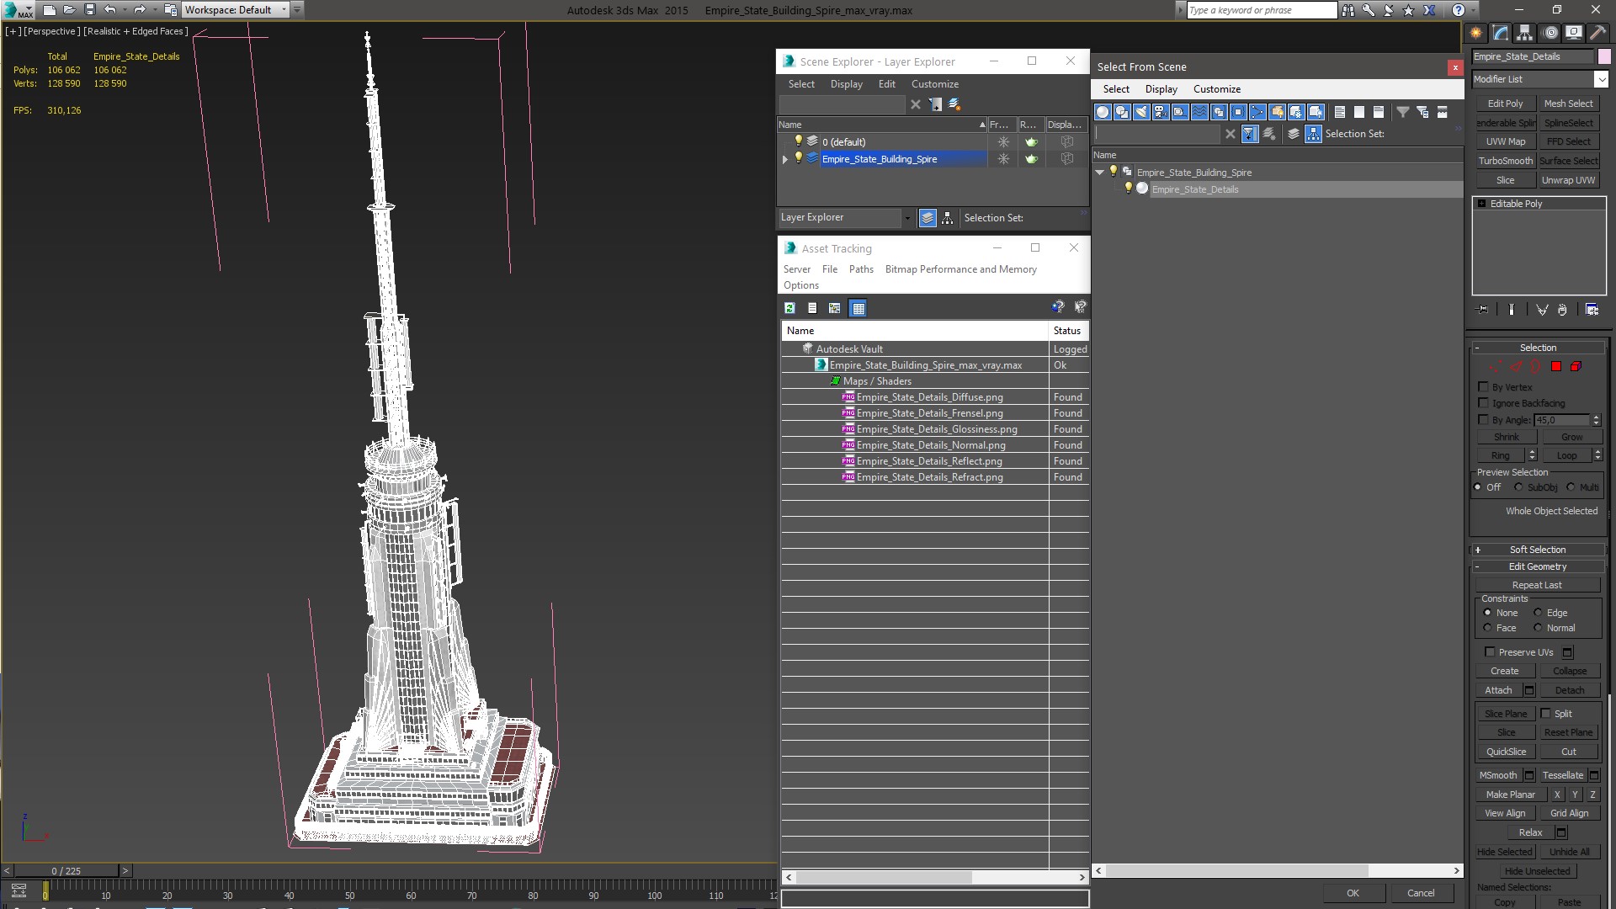The width and height of the screenshot is (1616, 909).
Task: Click Make Unique icon under modifier stack
Action: 1542,310
